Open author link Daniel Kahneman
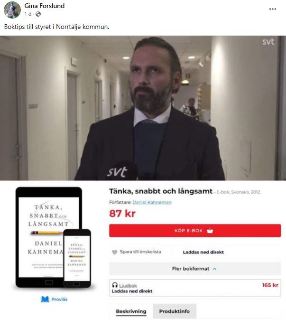This screenshot has width=286, height=320. point(152,202)
